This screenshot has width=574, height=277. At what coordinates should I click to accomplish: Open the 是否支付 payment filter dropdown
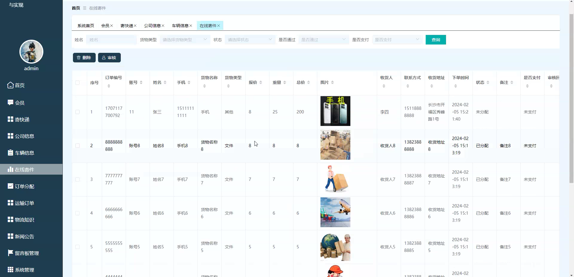coord(397,39)
